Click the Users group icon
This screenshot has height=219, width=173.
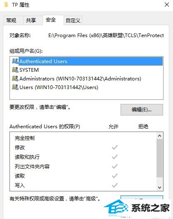pos(15,87)
